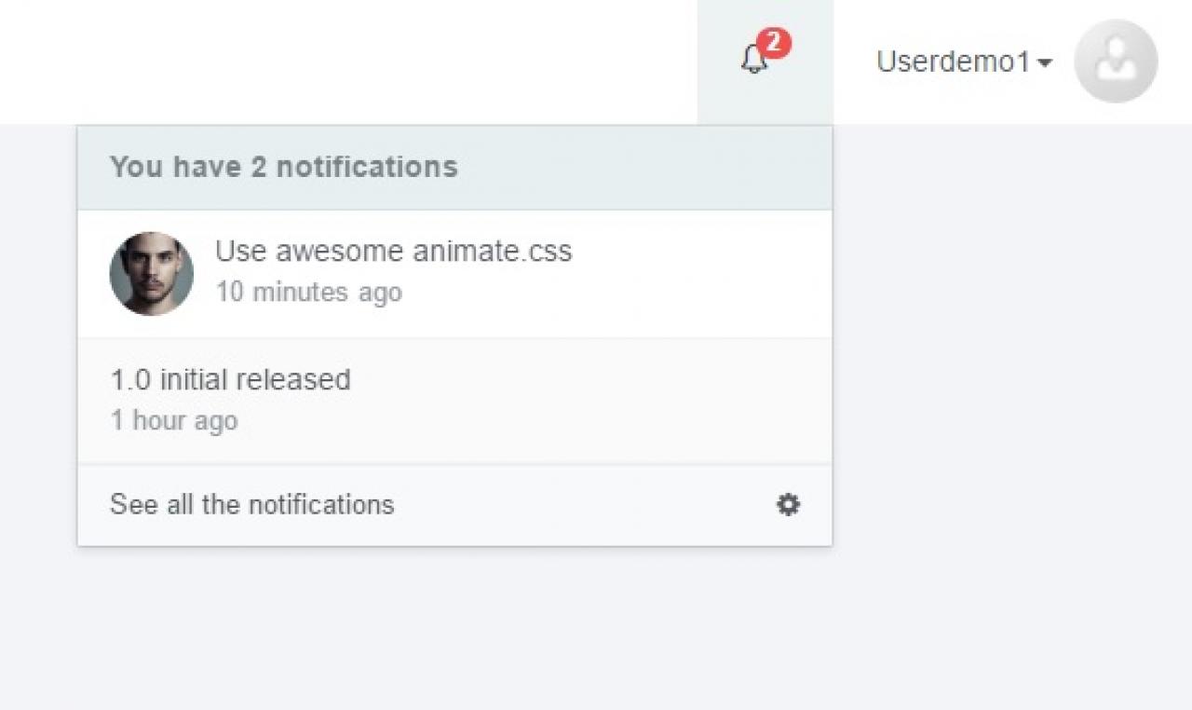Click the word 'released' in the second notification
This screenshot has width=1192, height=710.
coord(292,380)
